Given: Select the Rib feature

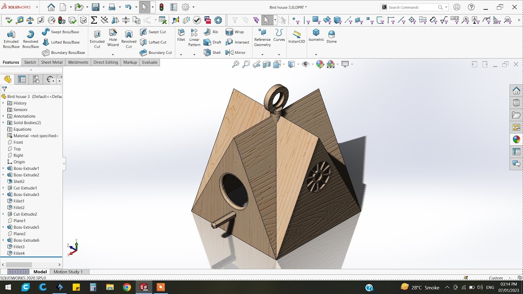Looking at the screenshot, I should pyautogui.click(x=211, y=32).
